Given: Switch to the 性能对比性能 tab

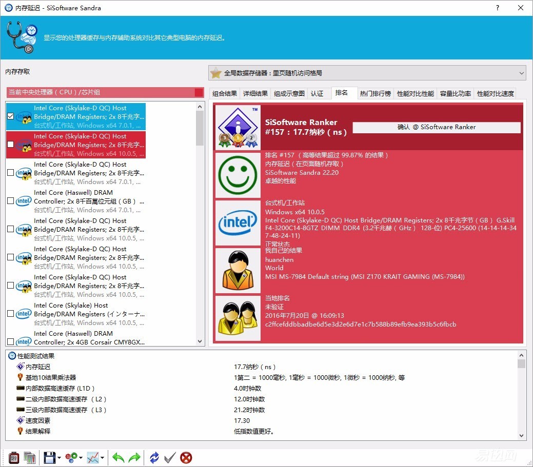Looking at the screenshot, I should coord(416,93).
